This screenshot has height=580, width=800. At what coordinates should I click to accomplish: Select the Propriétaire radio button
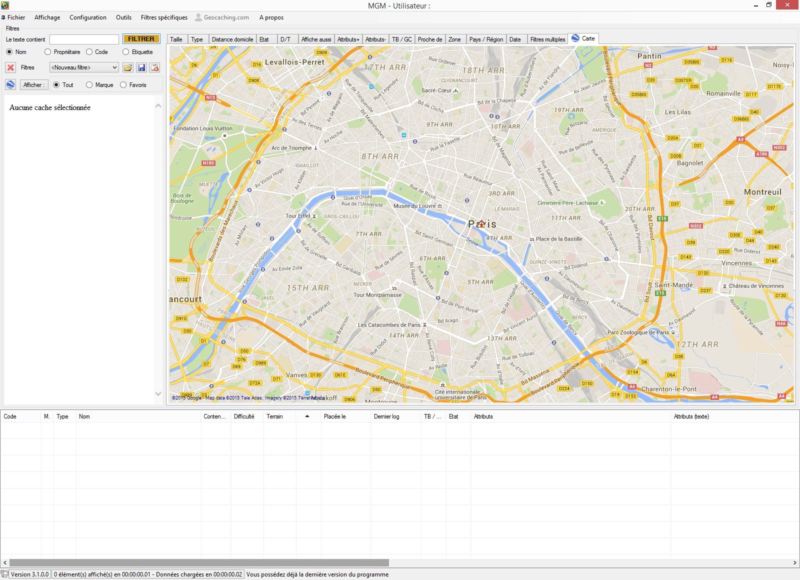point(48,52)
